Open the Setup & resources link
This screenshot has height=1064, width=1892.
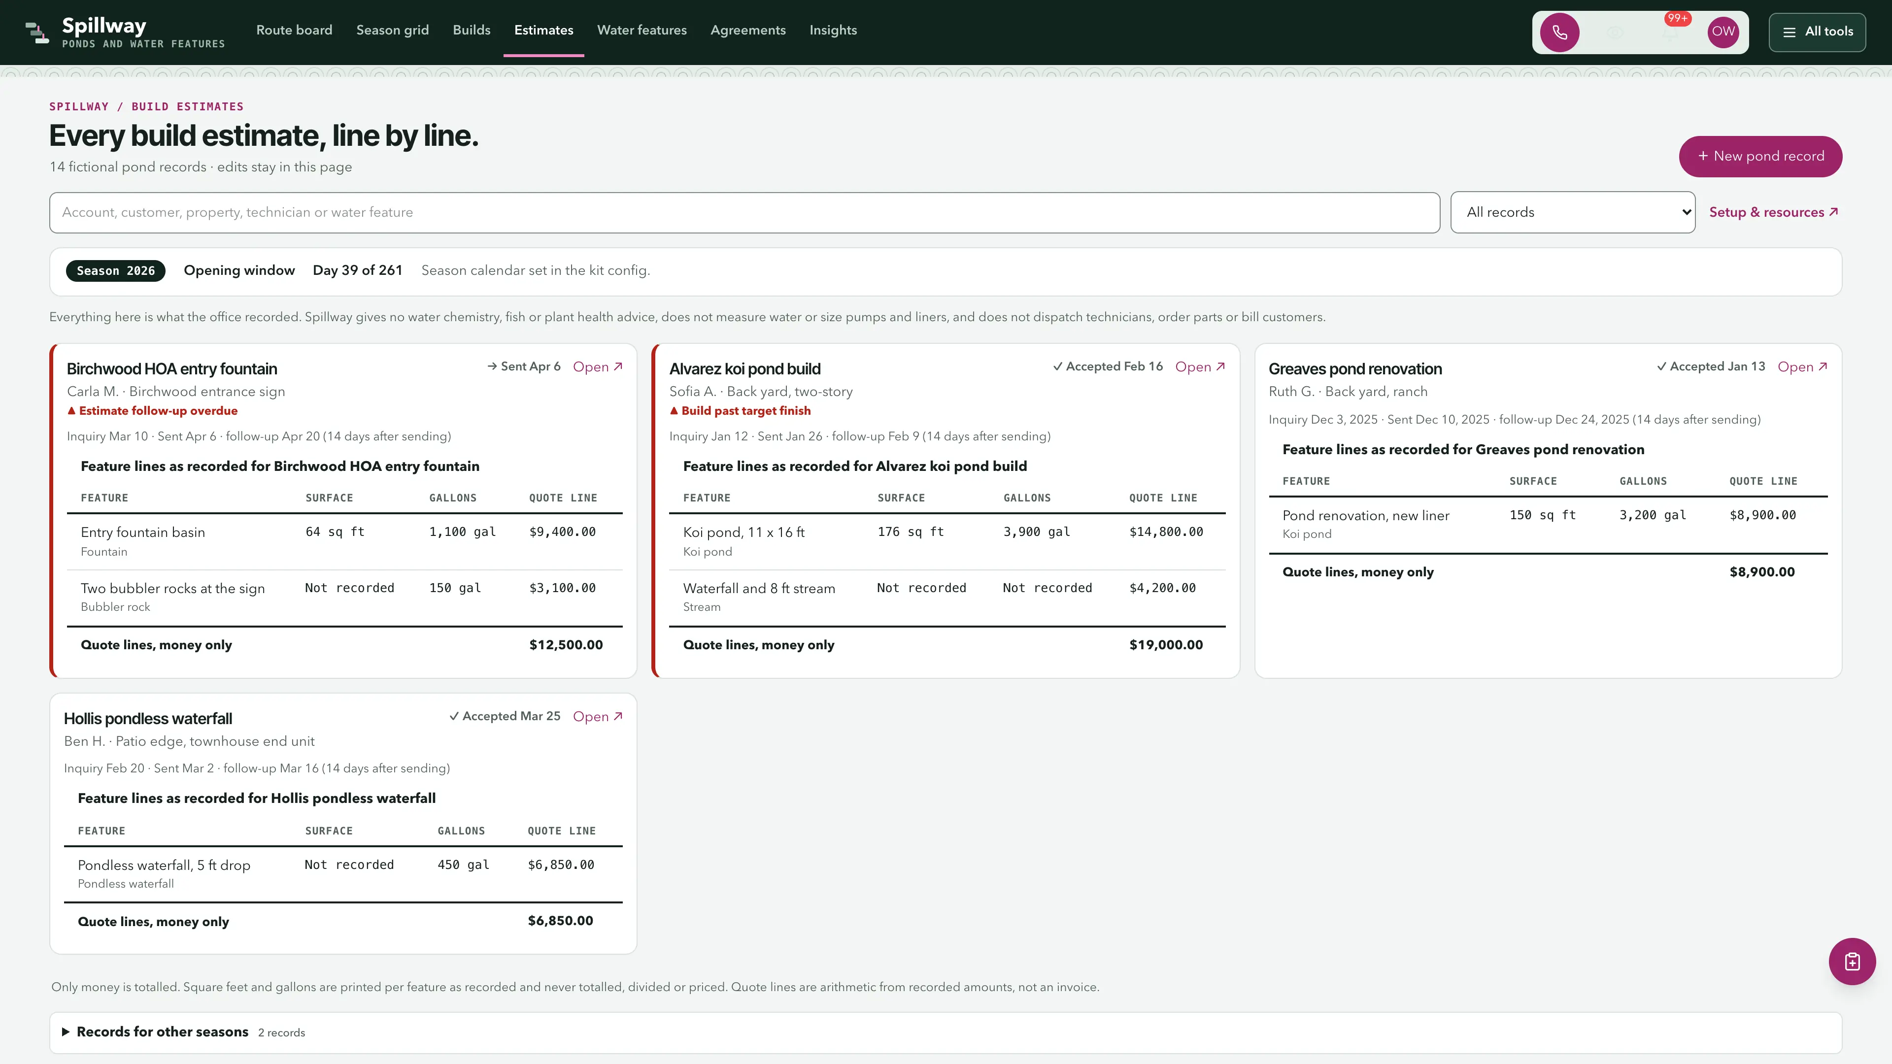(x=1773, y=212)
